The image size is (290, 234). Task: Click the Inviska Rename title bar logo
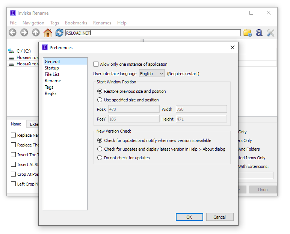(x=13, y=13)
